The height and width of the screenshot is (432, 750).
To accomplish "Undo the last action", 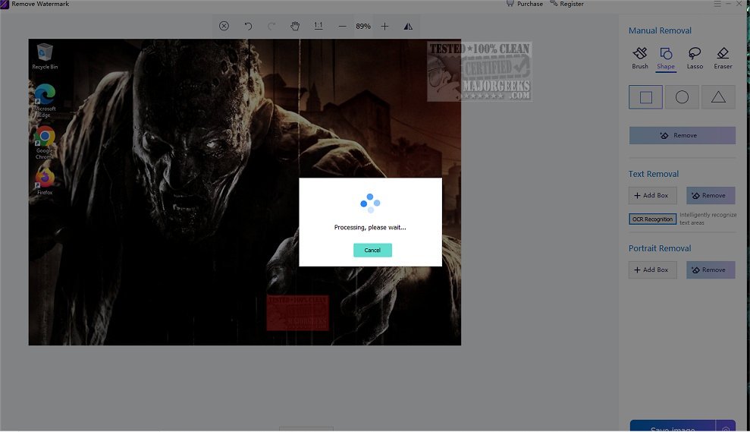I will click(x=248, y=27).
